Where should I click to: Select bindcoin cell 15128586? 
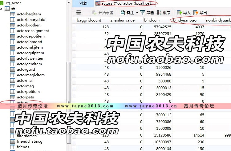(158, 135)
